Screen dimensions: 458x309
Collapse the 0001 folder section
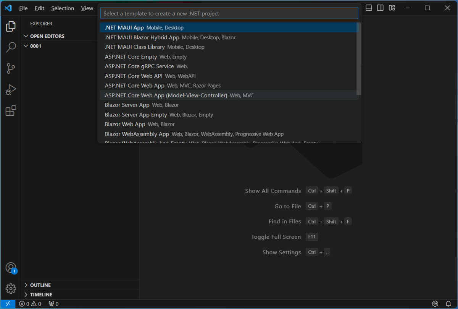[80, 46]
